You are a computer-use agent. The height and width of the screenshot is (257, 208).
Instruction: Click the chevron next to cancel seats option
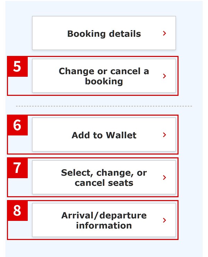click(164, 177)
